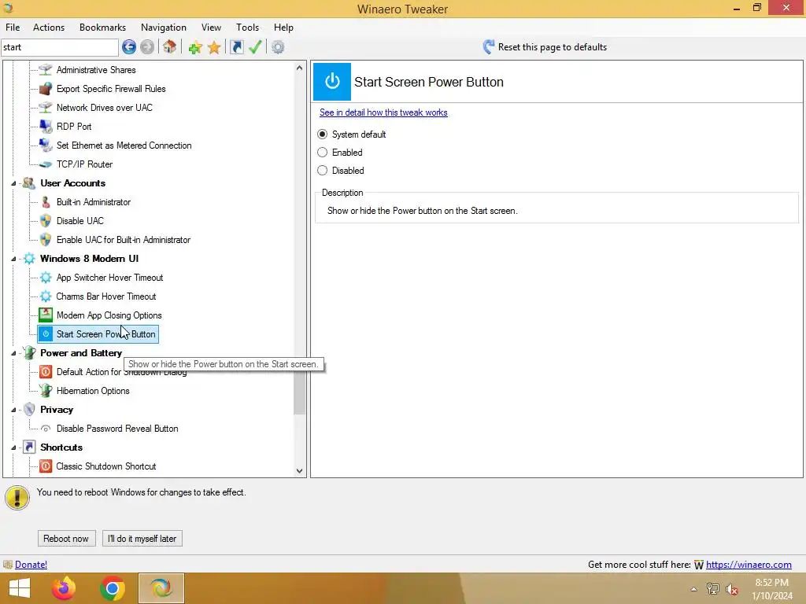The width and height of the screenshot is (806, 604).
Task: Open settings via the gear toolbar icon
Action: click(278, 47)
